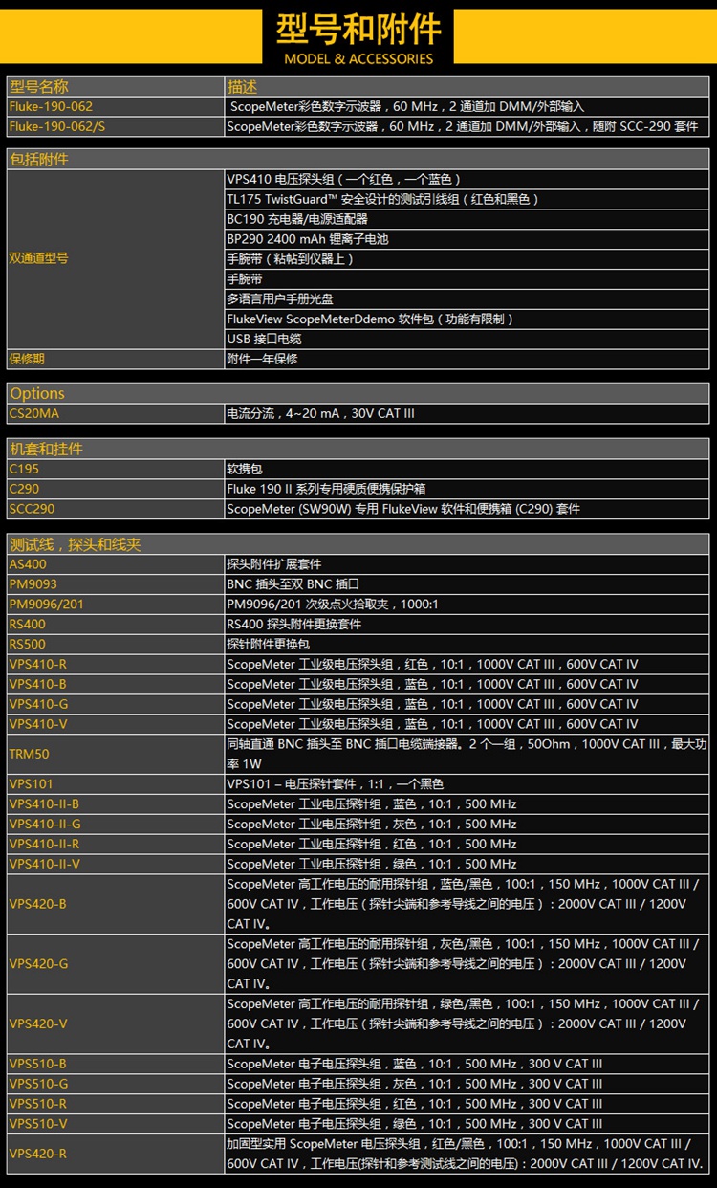Select the CS20MA option entry
This screenshot has width=717, height=1188.
pos(33,414)
